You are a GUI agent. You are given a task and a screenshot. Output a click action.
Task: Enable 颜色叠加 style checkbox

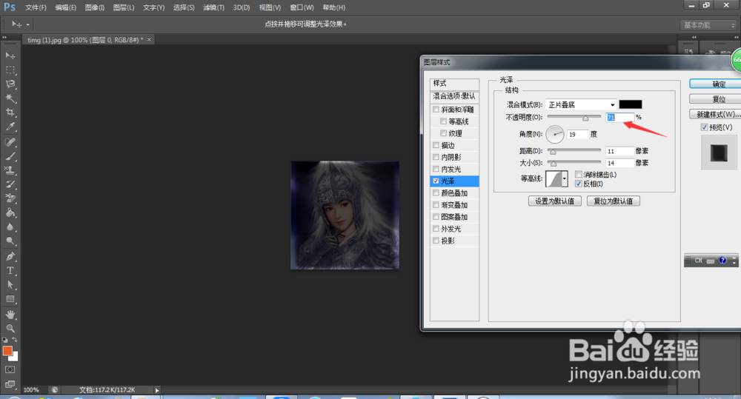[x=436, y=192]
